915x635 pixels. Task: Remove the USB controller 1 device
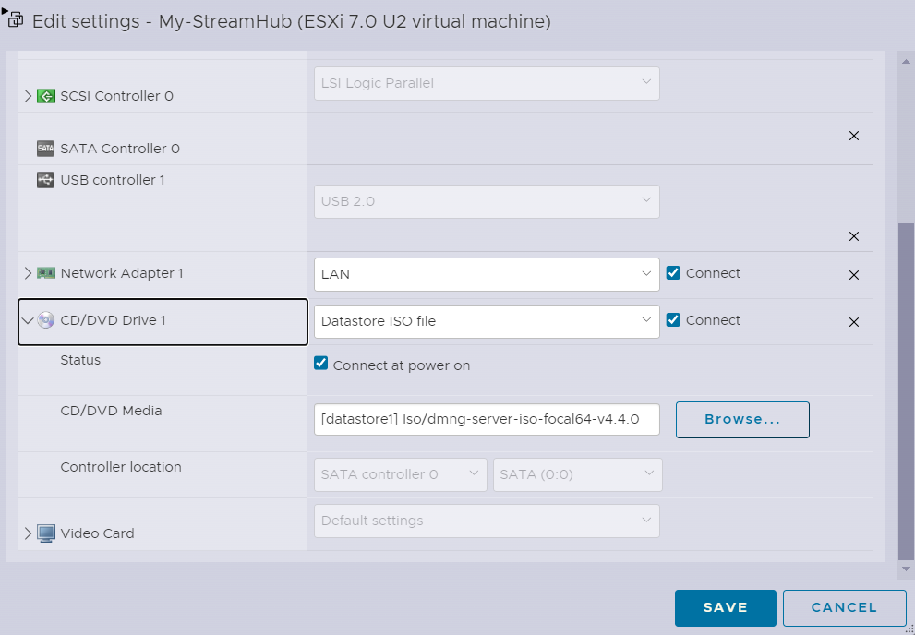pyautogui.click(x=853, y=236)
